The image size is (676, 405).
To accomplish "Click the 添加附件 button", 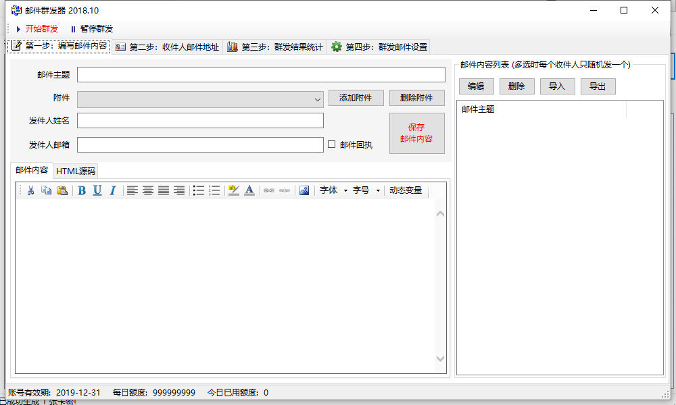I will [x=356, y=98].
